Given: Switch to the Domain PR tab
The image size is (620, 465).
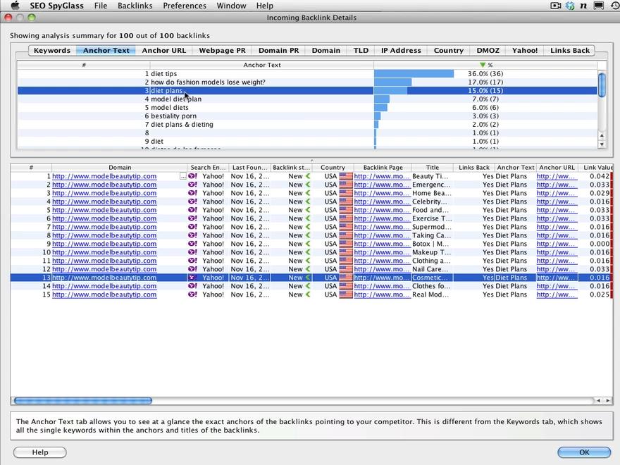Looking at the screenshot, I should [278, 50].
